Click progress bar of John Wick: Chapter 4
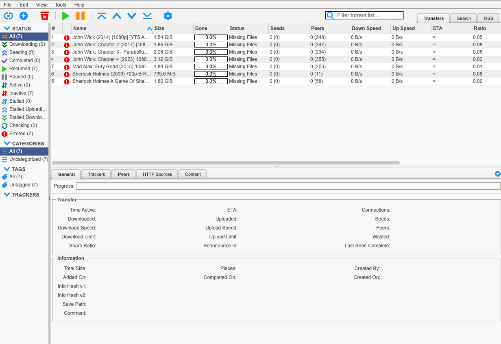The width and height of the screenshot is (501, 344). [x=211, y=59]
